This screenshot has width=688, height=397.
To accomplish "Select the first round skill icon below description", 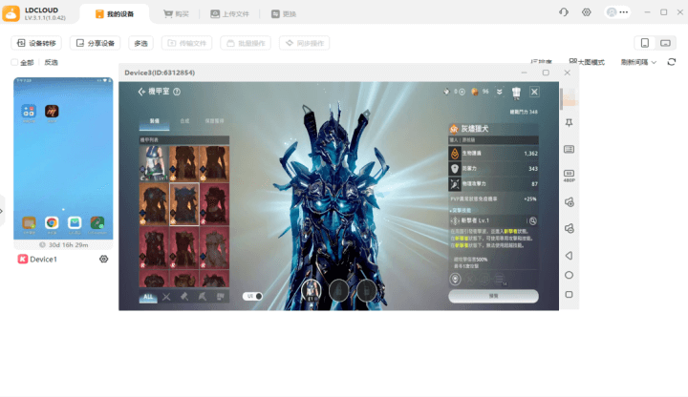I will 456,279.
